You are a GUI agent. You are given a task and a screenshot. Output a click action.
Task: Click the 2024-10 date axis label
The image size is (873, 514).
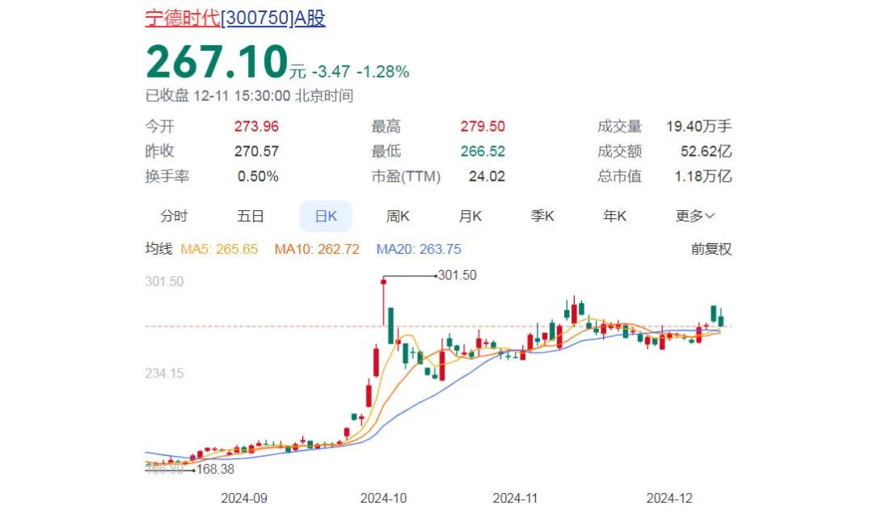(382, 498)
